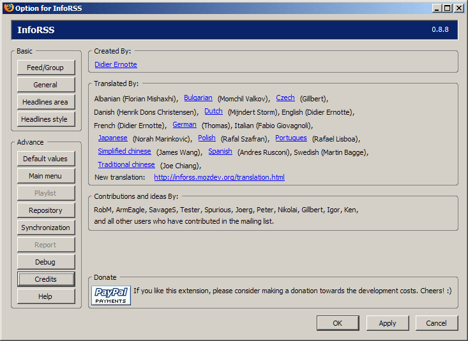468x341 pixels.
Task: Open the Help section
Action: 46,296
